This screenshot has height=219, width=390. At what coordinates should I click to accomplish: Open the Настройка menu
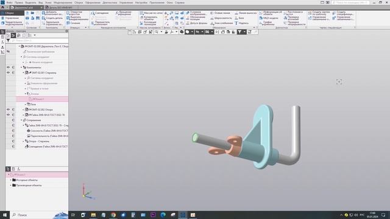pos(141,2)
